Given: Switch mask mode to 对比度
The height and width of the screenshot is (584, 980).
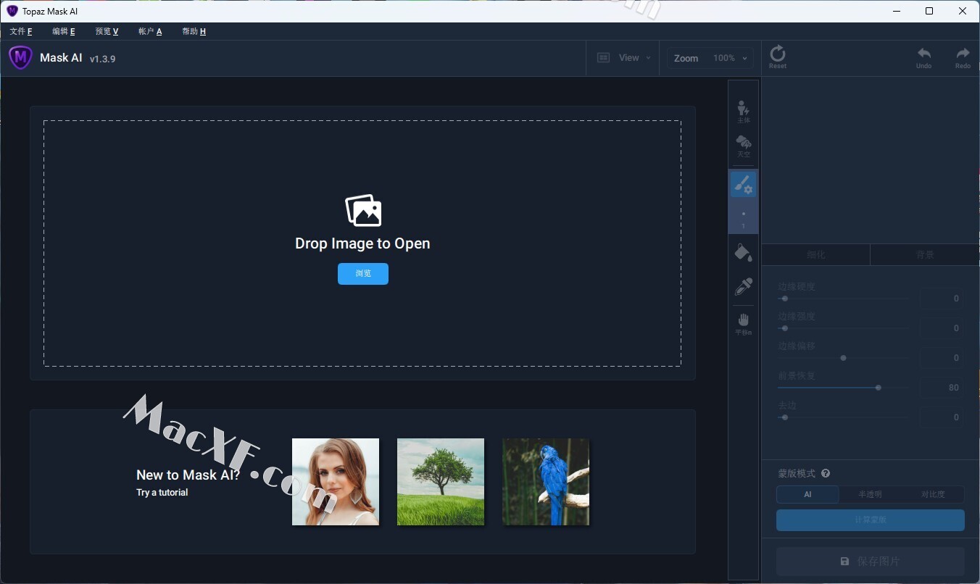Looking at the screenshot, I should (933, 494).
